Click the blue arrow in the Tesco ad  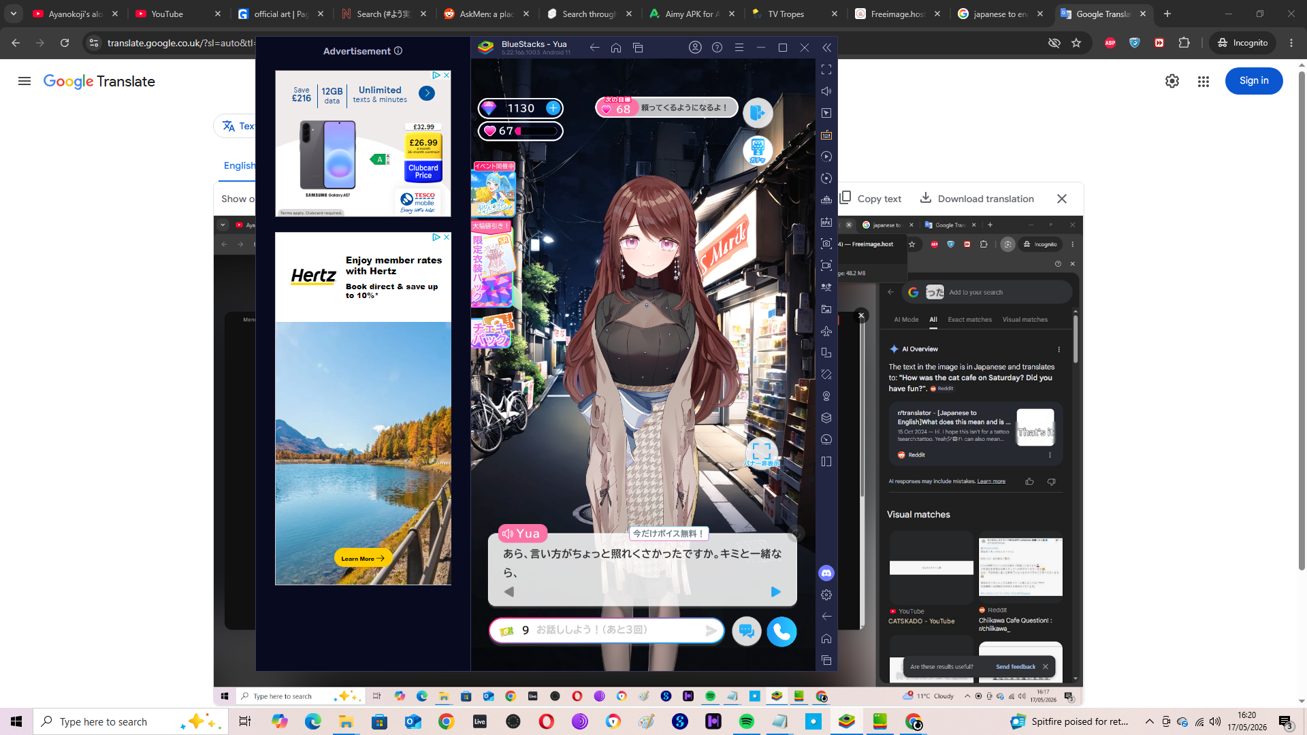427,93
